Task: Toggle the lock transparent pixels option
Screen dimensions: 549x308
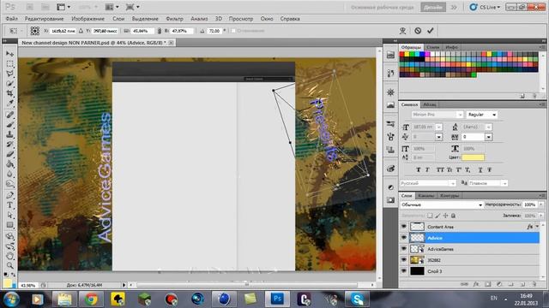Action: coord(430,216)
